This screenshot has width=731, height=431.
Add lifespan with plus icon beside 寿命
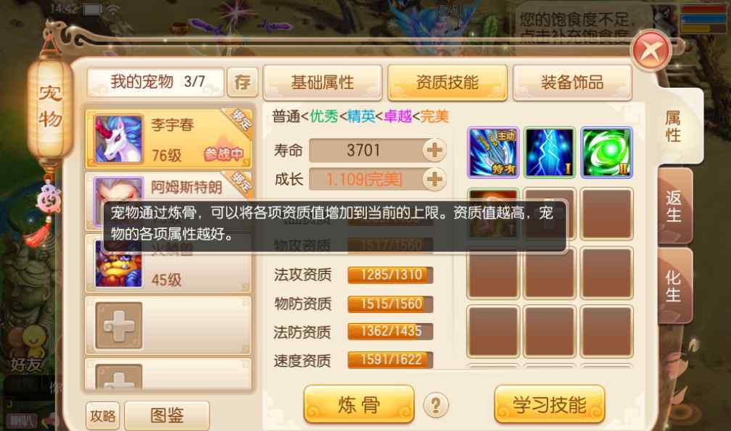click(x=434, y=151)
